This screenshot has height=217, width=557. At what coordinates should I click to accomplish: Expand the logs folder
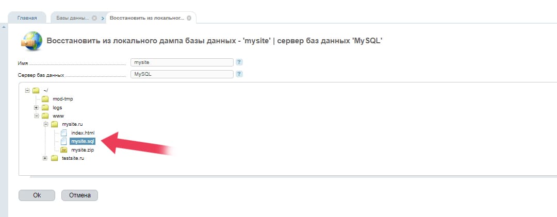36,108
